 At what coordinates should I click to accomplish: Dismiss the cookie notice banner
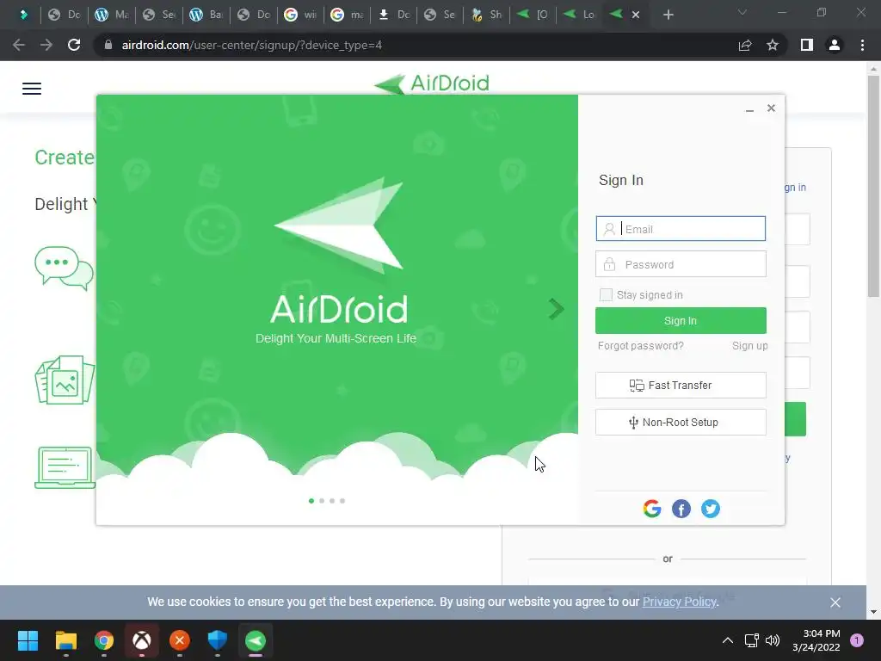835,602
